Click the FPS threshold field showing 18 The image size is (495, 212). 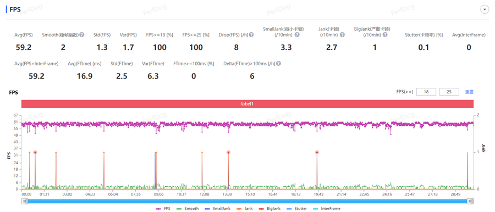click(426, 92)
